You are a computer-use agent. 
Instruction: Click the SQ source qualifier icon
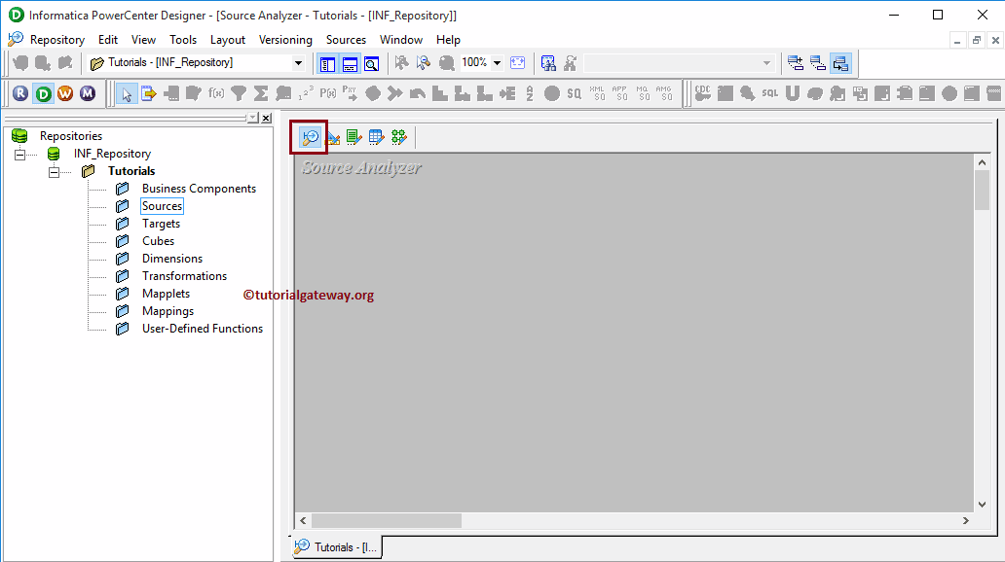coord(575,94)
